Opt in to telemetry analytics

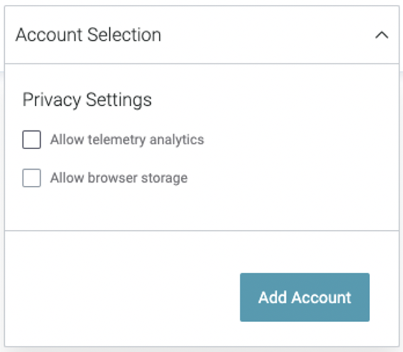(x=31, y=140)
